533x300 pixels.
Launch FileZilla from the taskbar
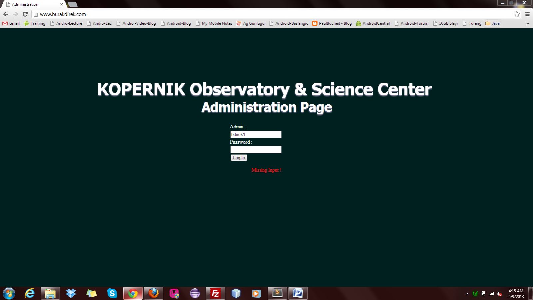click(215, 293)
